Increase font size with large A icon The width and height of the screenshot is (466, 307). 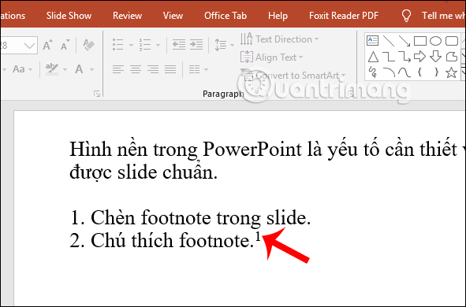point(47,45)
